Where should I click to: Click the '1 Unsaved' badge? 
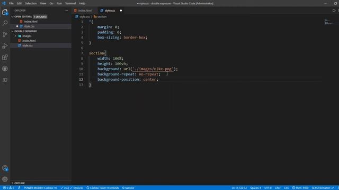40,17
